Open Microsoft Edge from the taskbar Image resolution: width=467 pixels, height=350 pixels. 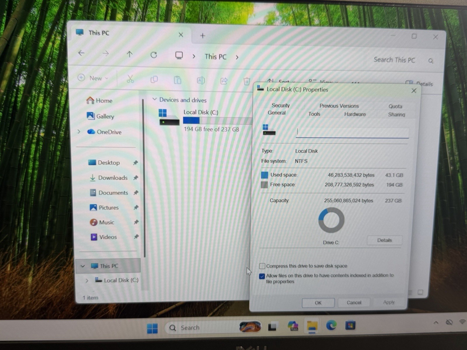coord(331,325)
